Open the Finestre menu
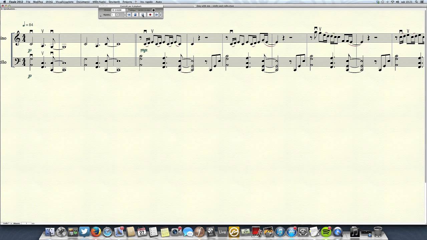 [127, 2]
